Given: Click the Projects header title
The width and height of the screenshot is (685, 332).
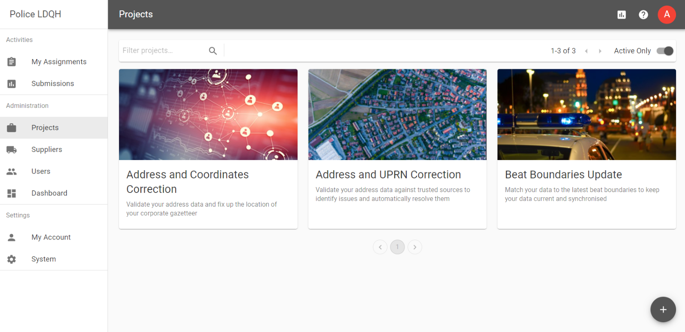Looking at the screenshot, I should tap(136, 15).
